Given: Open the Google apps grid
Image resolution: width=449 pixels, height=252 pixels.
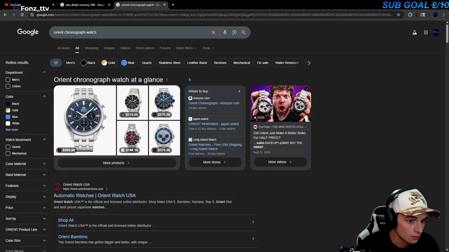Looking at the screenshot, I should 426,32.
